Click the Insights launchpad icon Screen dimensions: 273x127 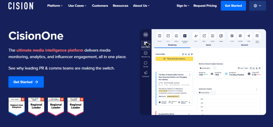176,36
